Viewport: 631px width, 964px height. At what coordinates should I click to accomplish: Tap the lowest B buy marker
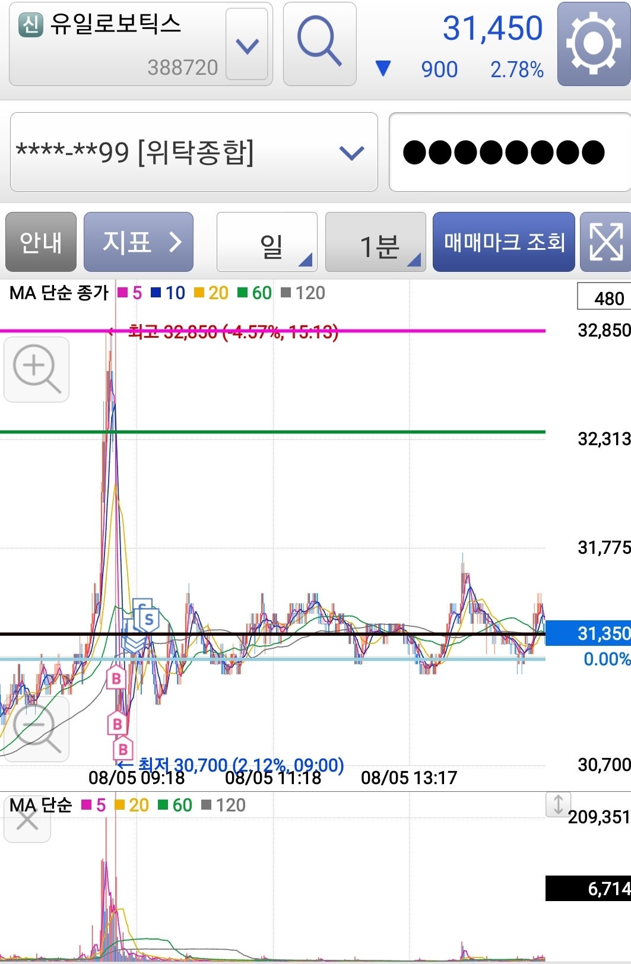[123, 749]
